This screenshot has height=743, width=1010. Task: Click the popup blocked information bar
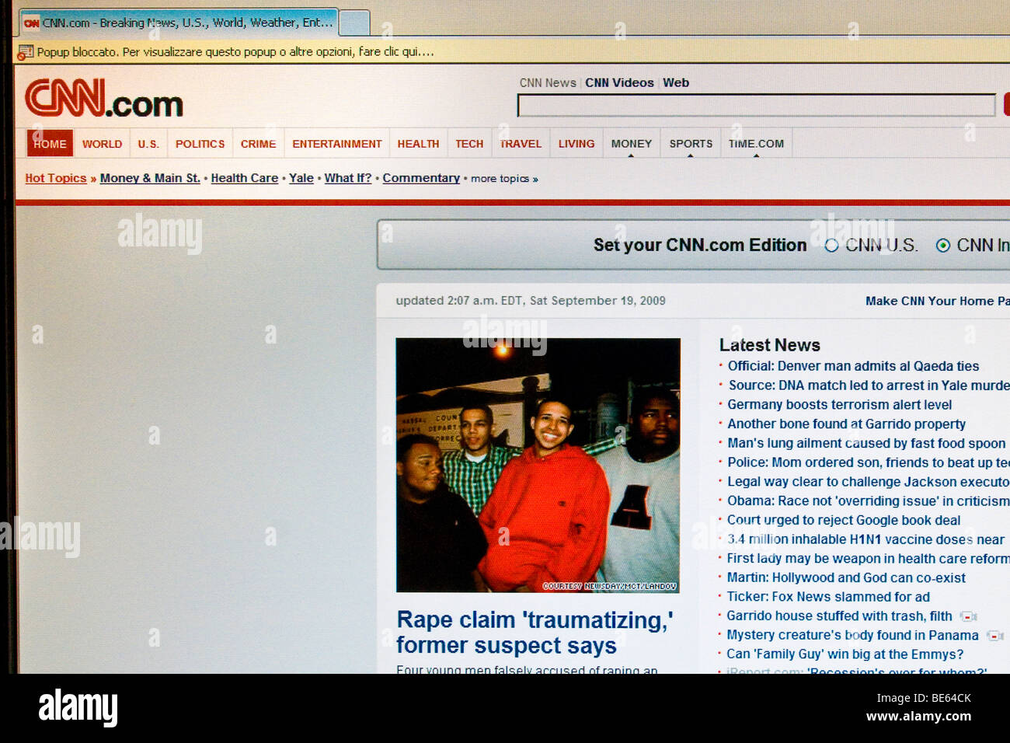coord(513,52)
